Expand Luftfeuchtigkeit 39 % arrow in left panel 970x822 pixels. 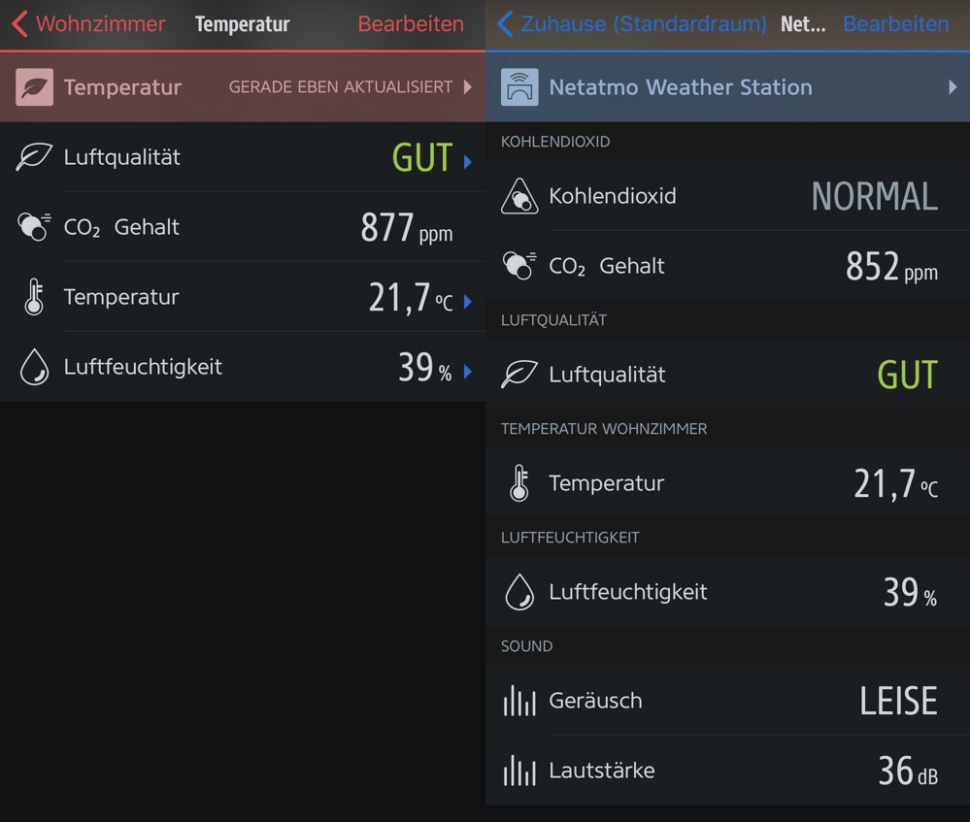pos(468,371)
